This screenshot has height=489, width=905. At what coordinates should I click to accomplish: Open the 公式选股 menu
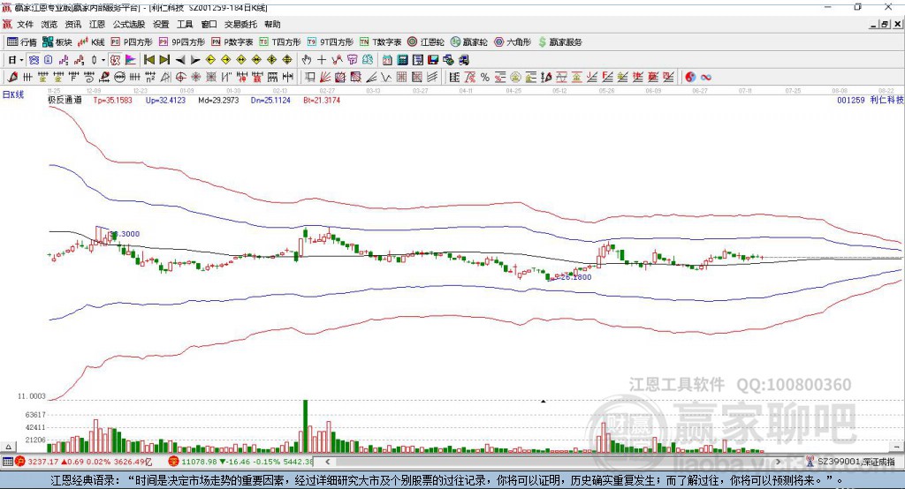click(129, 24)
